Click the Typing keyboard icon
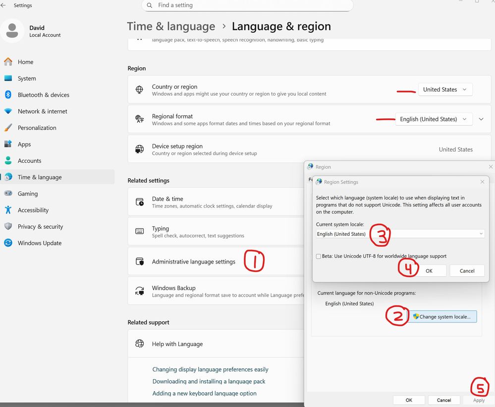495x407 pixels. pyautogui.click(x=140, y=231)
